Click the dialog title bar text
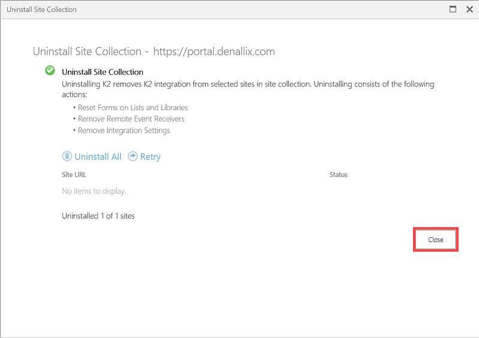This screenshot has height=338, width=479. pyautogui.click(x=41, y=10)
